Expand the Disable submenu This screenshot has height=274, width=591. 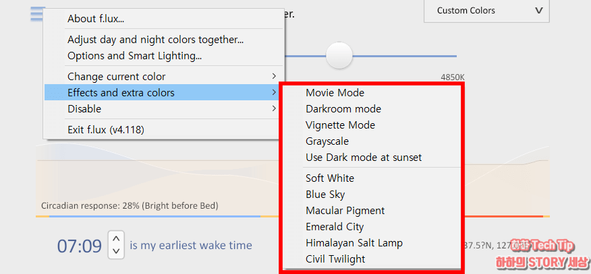click(x=163, y=109)
